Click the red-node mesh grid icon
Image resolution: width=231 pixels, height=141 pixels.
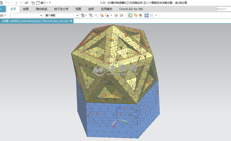[141, 15]
